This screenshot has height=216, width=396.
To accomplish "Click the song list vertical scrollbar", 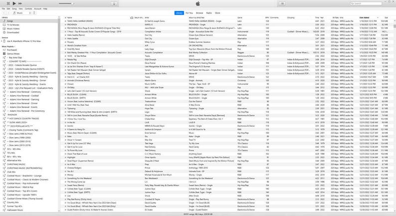I will tap(395, 26).
